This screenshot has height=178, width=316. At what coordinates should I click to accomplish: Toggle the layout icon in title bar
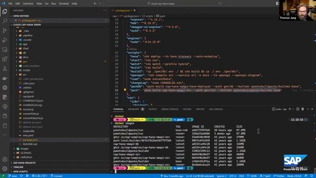[x=277, y=3]
